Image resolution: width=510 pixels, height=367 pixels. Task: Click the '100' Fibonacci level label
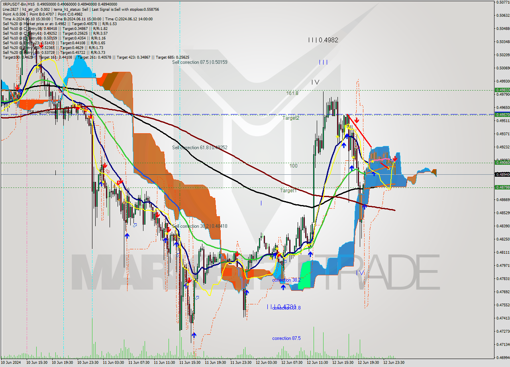(294, 166)
